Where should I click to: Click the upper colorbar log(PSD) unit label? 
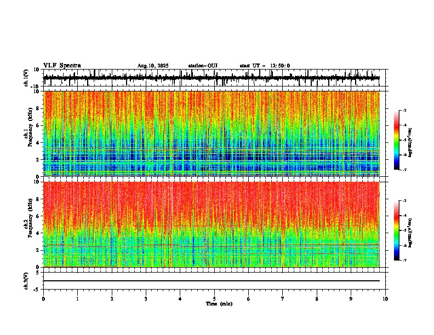[x=410, y=143]
